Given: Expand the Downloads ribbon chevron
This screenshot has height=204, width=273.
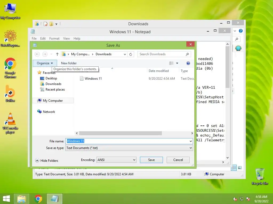Looking at the screenshot, I should tap(235, 31).
